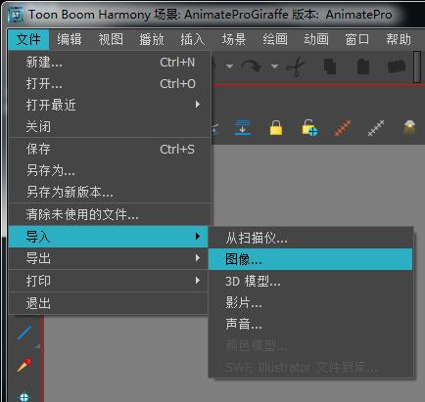Choose 打开... from the file menu

click(x=111, y=84)
